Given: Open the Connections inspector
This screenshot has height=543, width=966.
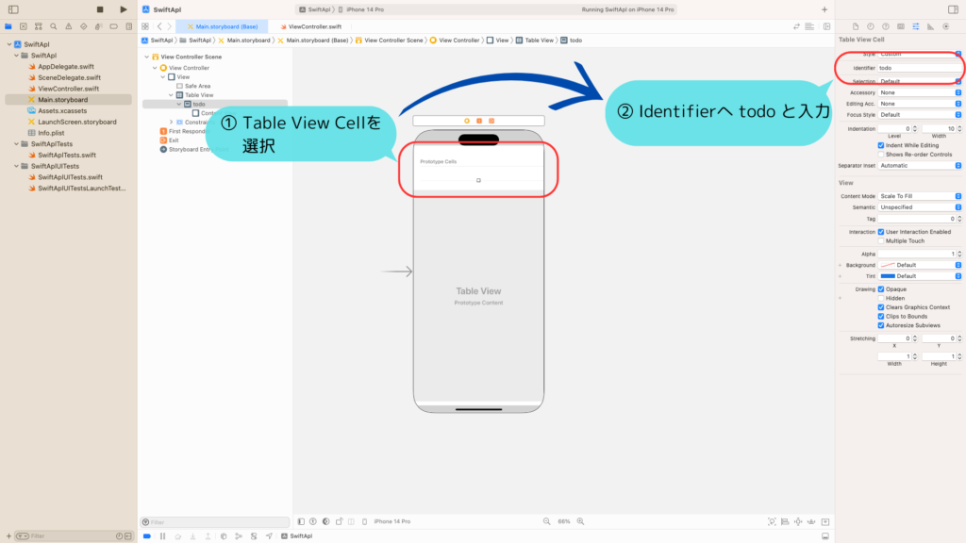Looking at the screenshot, I should pos(945,26).
